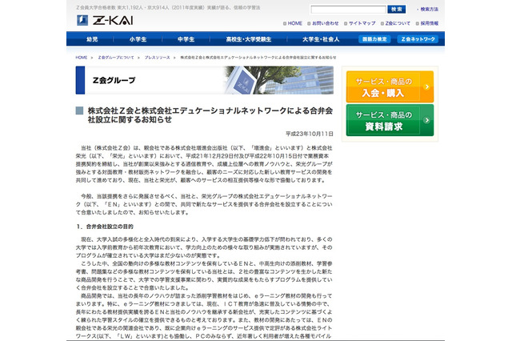Click the date 平成23年10月11日

310,134
